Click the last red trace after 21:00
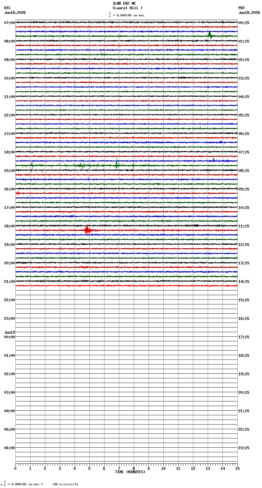This screenshot has width=262, height=488. [126, 286]
